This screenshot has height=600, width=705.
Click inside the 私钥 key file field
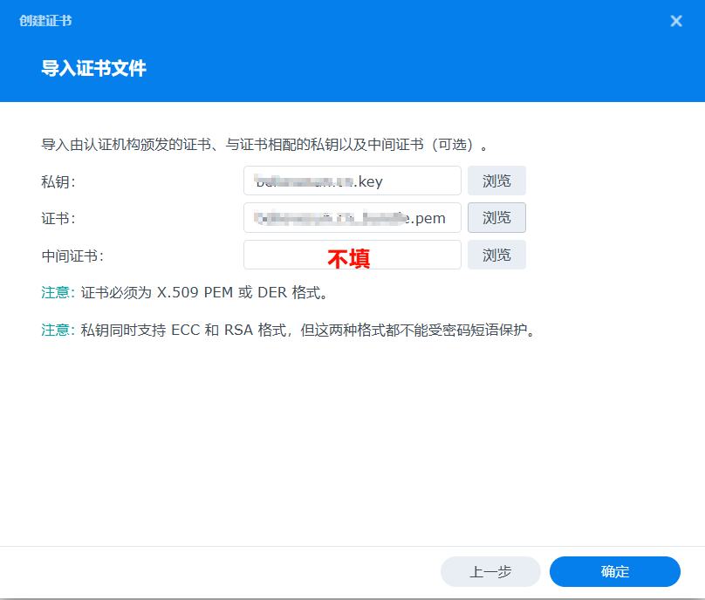352,181
